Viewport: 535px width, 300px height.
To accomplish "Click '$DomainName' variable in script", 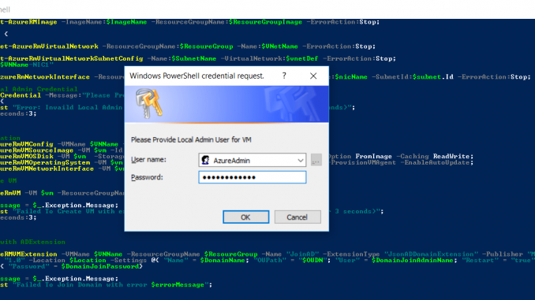I will pyautogui.click(x=223, y=260).
